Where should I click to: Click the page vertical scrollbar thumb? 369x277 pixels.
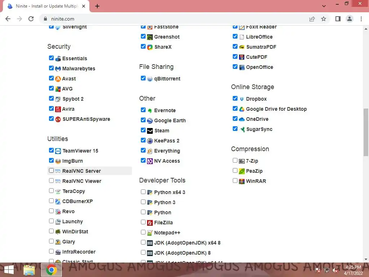coord(366,132)
